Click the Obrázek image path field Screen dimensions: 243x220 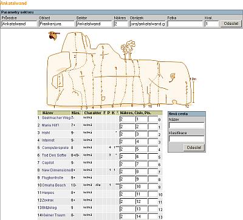point(148,24)
